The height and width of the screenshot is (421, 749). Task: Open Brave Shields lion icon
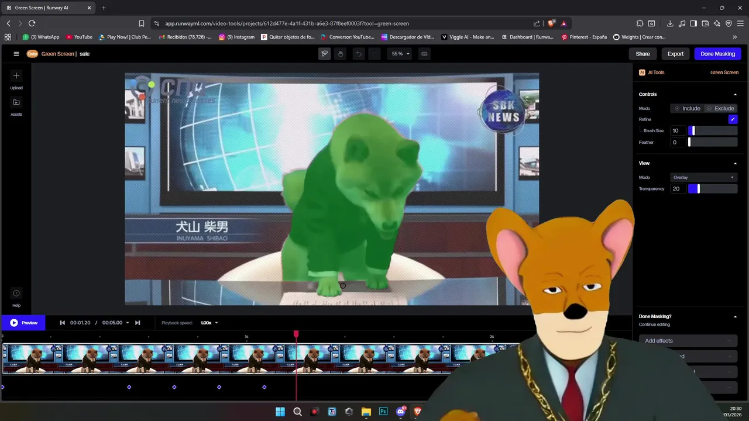[551, 23]
